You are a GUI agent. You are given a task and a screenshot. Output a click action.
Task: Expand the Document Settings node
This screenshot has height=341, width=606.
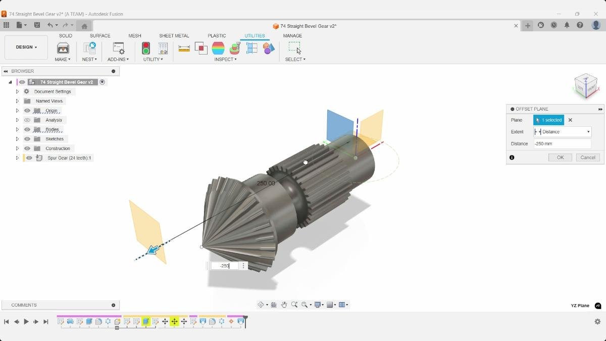(17, 91)
